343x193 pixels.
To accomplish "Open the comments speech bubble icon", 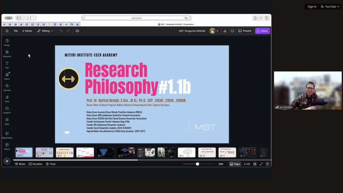I will [x=232, y=31].
